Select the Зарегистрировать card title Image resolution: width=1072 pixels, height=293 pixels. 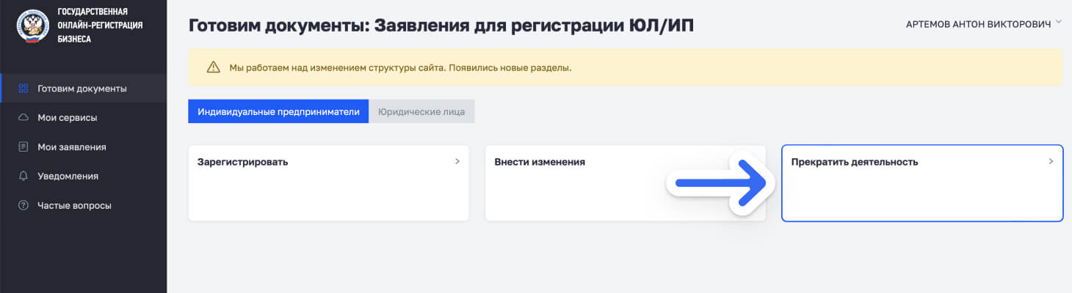242,162
